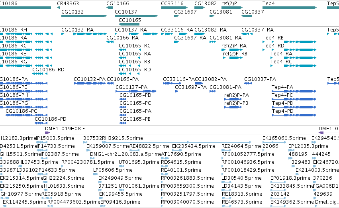The image size is (339, 208).
Task: Click transcript Tep4-RB
Action: [x=290, y=42]
